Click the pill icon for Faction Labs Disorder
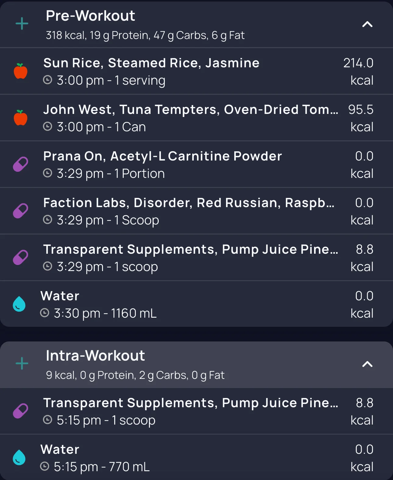The width and height of the screenshot is (393, 480). (20, 211)
